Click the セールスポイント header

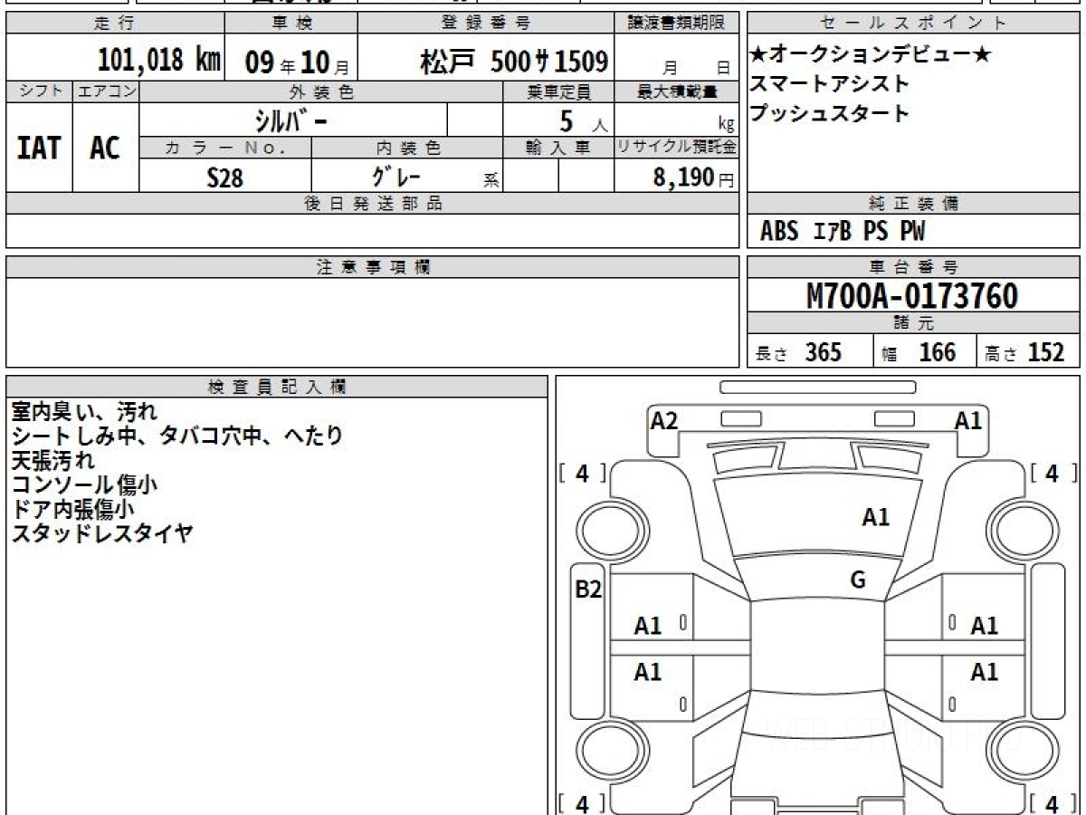pyautogui.click(x=913, y=24)
